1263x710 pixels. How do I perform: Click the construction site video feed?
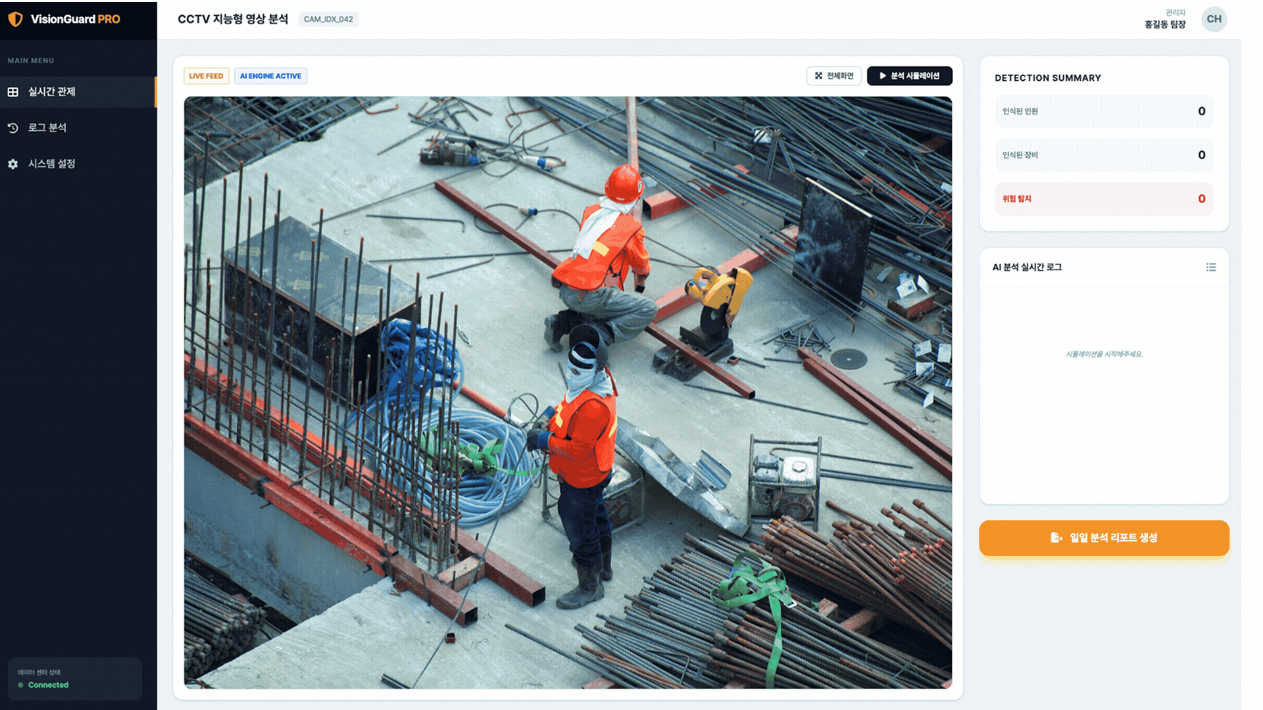pyautogui.click(x=567, y=392)
